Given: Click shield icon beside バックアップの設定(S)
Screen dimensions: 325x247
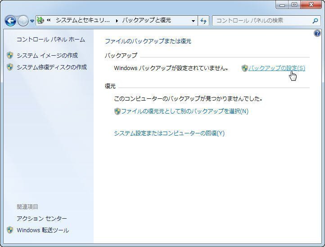Looking at the screenshot, I should click(x=245, y=68).
